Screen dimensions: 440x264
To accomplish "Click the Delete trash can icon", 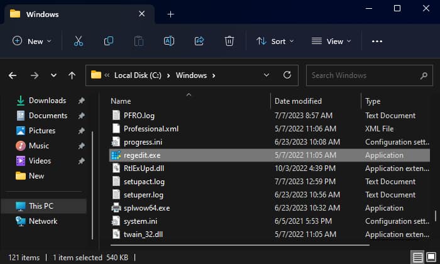I will pos(229,41).
